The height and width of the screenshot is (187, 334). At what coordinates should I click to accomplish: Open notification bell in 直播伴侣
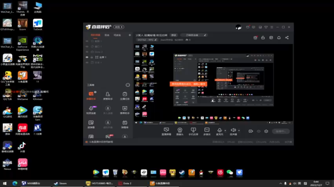(x=279, y=37)
